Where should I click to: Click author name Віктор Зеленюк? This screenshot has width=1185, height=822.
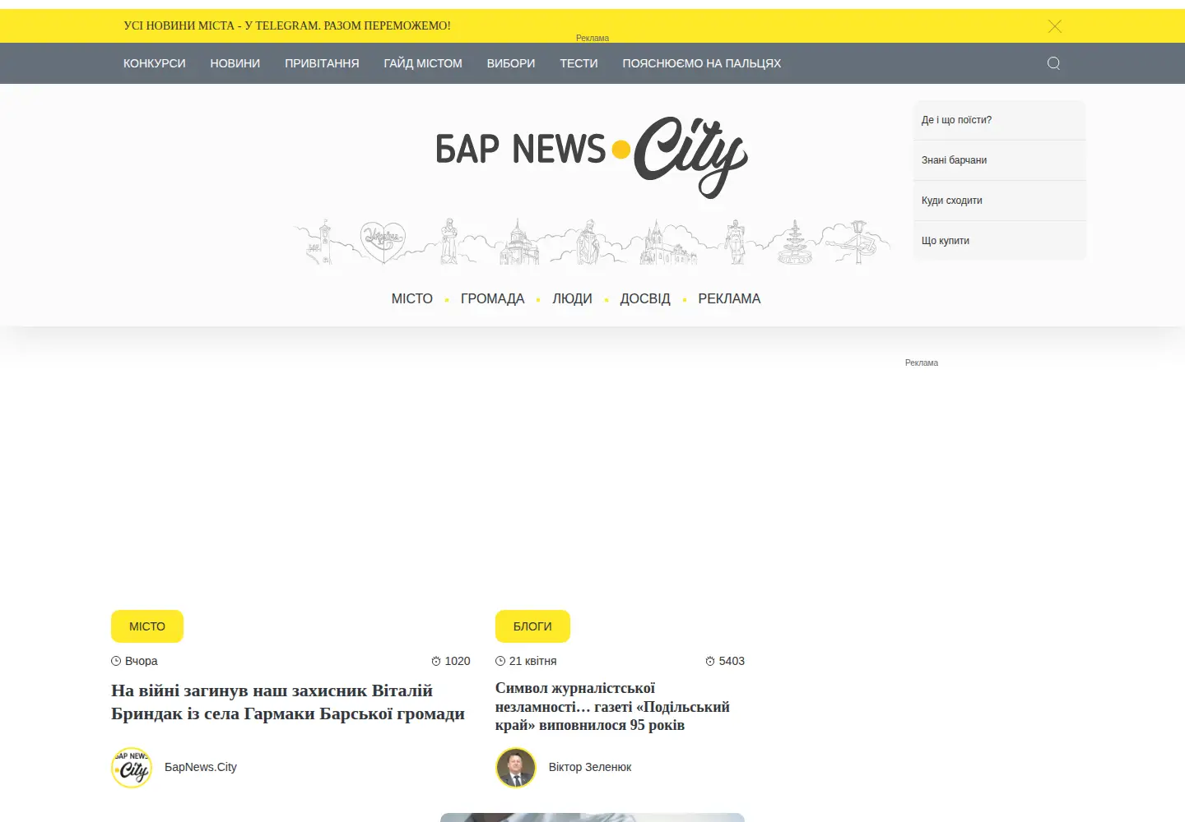590,768
